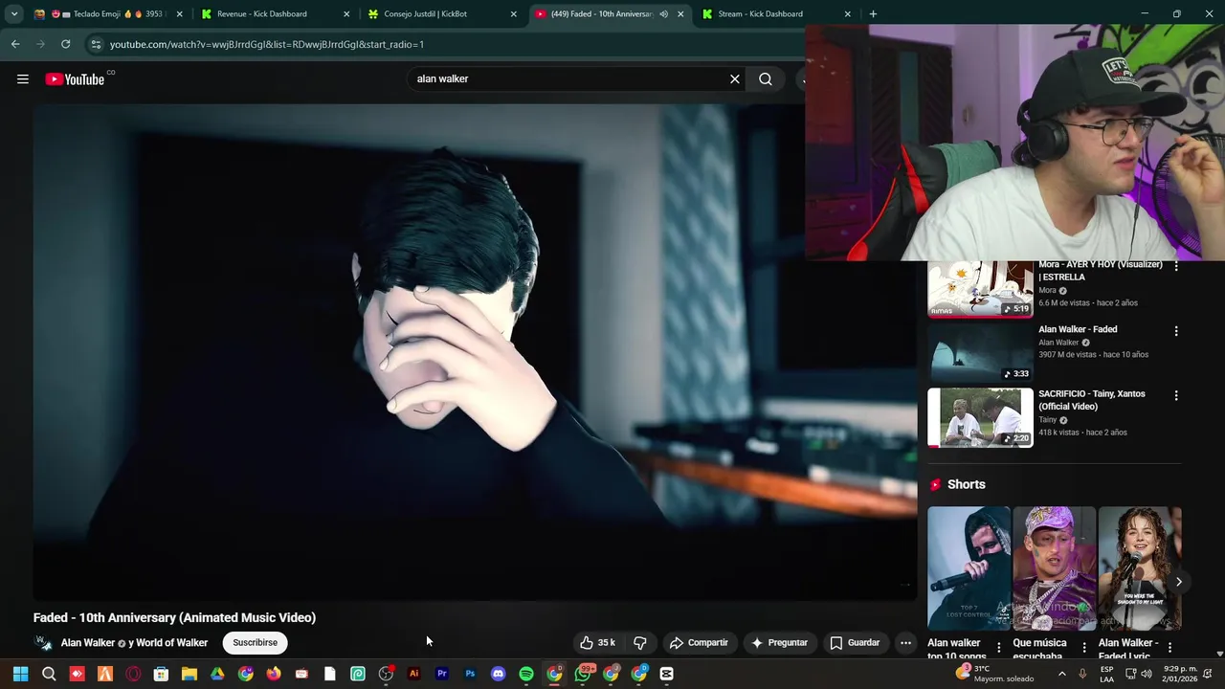Open the Compartir share dialog
Image resolution: width=1225 pixels, height=689 pixels.
(699, 643)
